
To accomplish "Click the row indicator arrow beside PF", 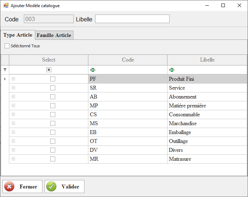I will click(x=5, y=79).
